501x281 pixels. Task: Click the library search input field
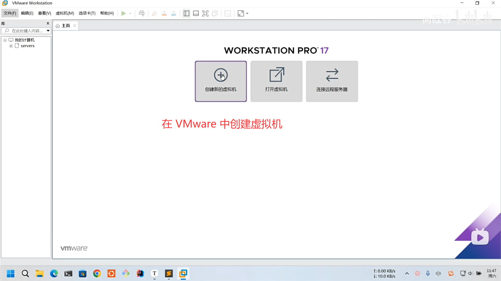pyautogui.click(x=27, y=31)
